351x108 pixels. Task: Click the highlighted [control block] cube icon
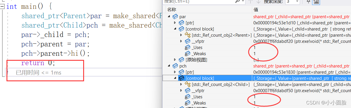181,78
